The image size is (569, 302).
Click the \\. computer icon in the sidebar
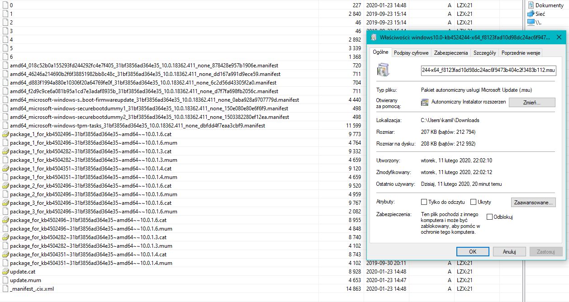point(531,22)
